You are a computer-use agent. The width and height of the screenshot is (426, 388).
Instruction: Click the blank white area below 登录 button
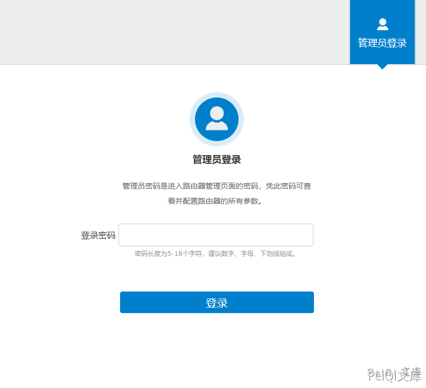pos(217,345)
